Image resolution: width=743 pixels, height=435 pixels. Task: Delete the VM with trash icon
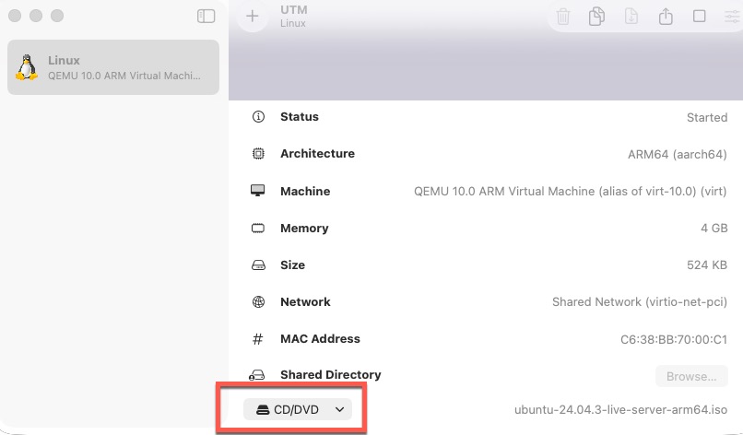point(563,17)
